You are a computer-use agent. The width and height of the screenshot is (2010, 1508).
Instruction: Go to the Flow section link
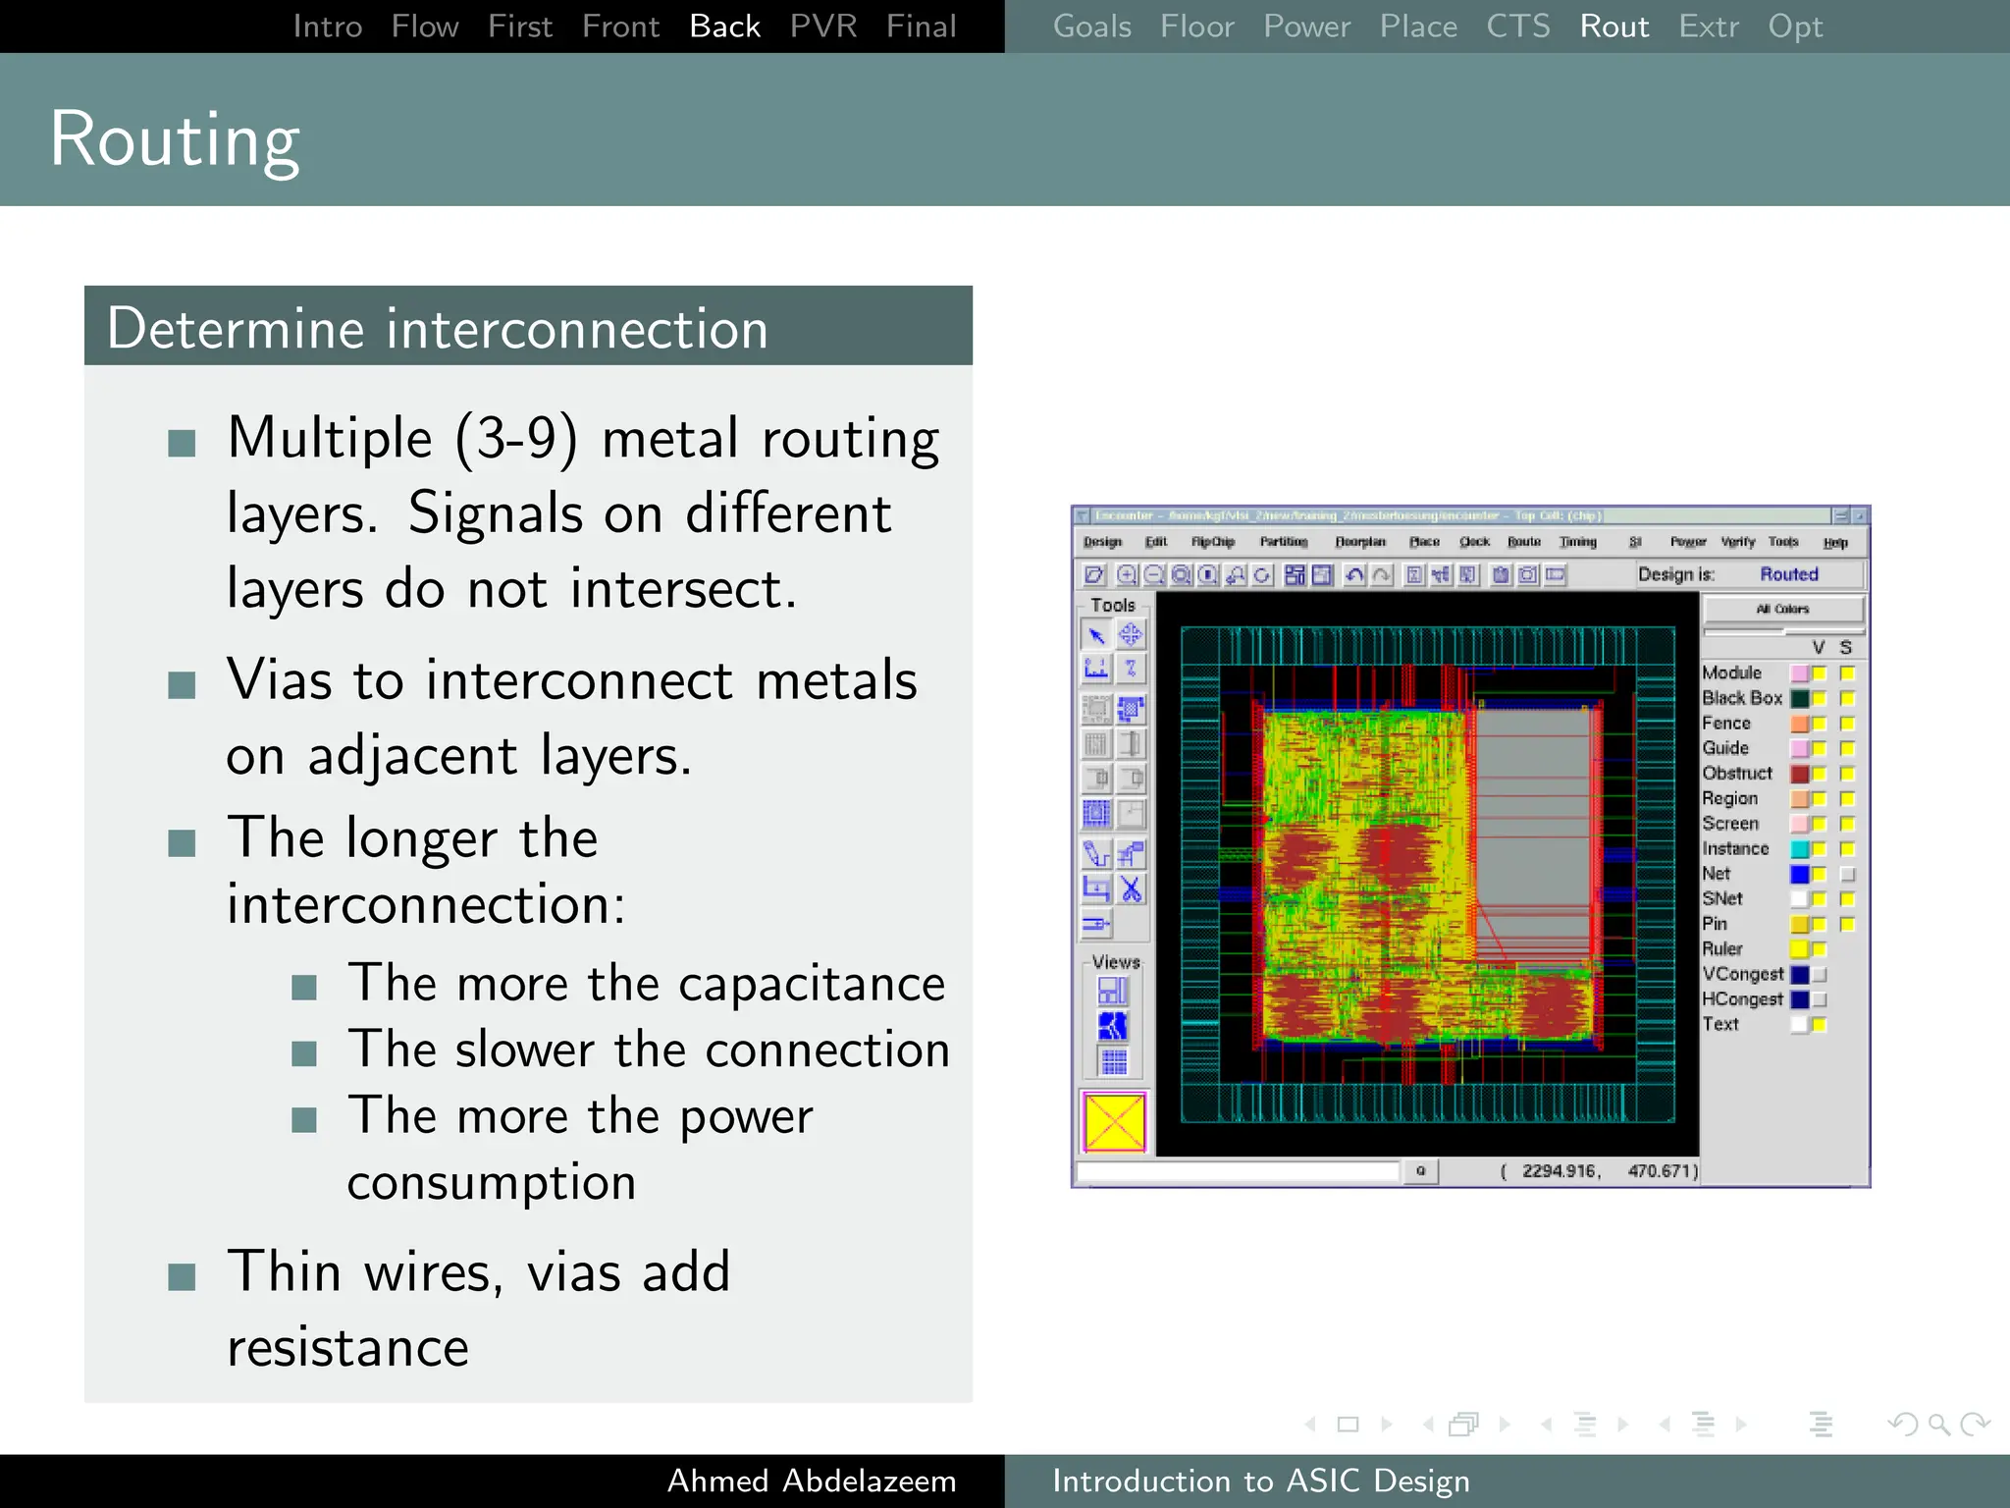(424, 27)
